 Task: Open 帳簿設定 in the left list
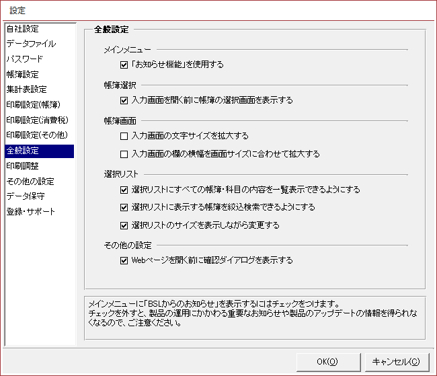pyautogui.click(x=22, y=75)
